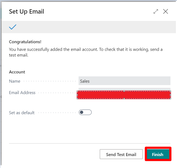
Task: Click the Set as default label
Action: pyautogui.click(x=22, y=113)
